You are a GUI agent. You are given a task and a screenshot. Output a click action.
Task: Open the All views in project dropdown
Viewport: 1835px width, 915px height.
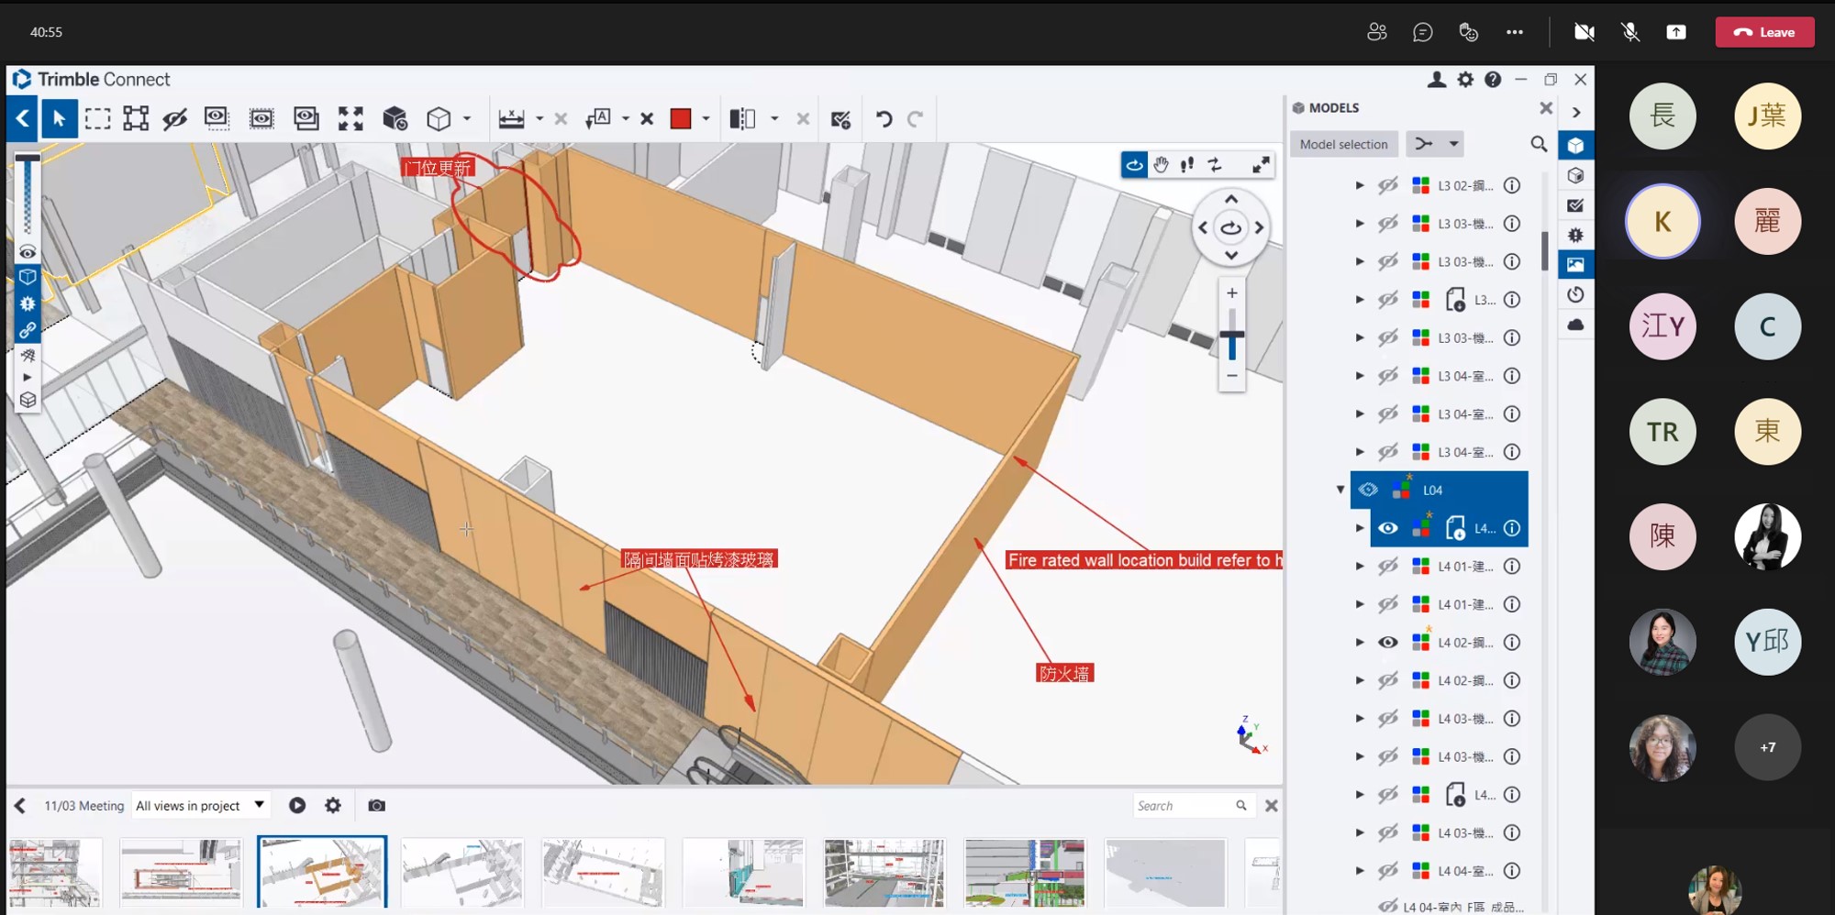(200, 805)
